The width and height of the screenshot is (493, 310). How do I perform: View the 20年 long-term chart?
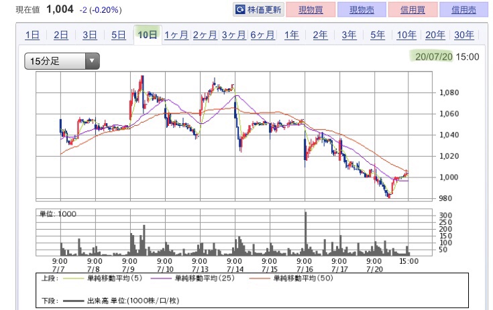click(x=435, y=35)
